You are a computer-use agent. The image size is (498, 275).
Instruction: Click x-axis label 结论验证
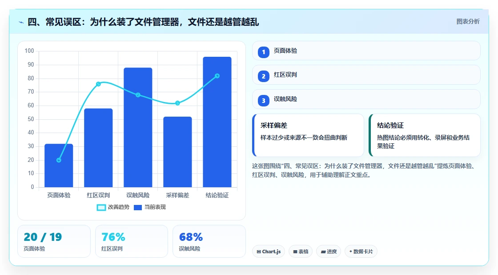[217, 196]
